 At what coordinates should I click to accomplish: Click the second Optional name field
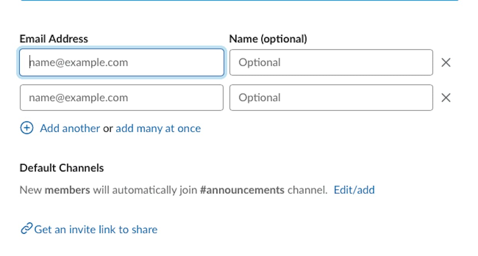[331, 98]
